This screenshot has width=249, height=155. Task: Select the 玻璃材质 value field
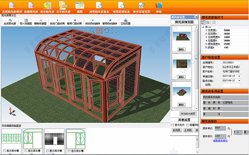coord(235,108)
